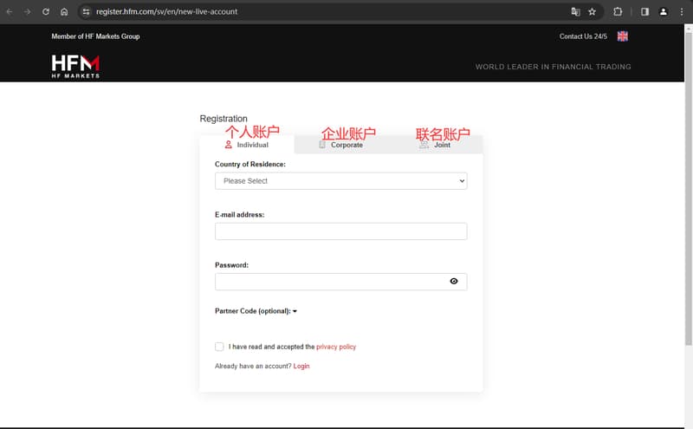Screen dimensions: 693x429
Task: Open the browser extensions puzzle icon
Action: tap(618, 12)
